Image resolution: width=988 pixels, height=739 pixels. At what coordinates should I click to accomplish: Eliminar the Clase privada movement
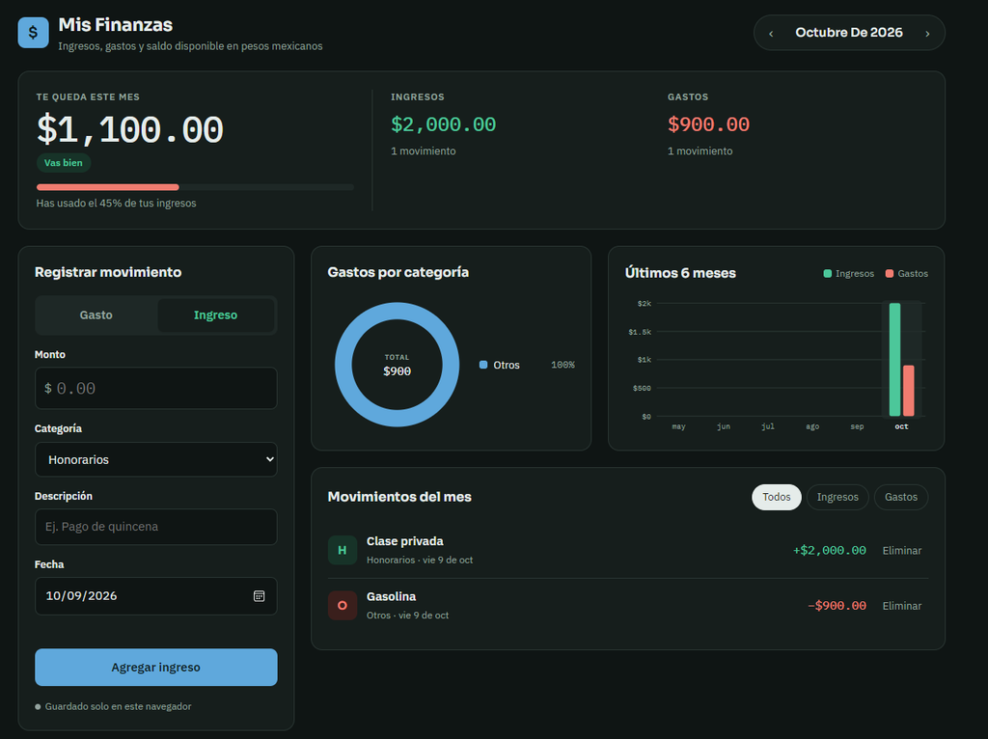coord(902,551)
